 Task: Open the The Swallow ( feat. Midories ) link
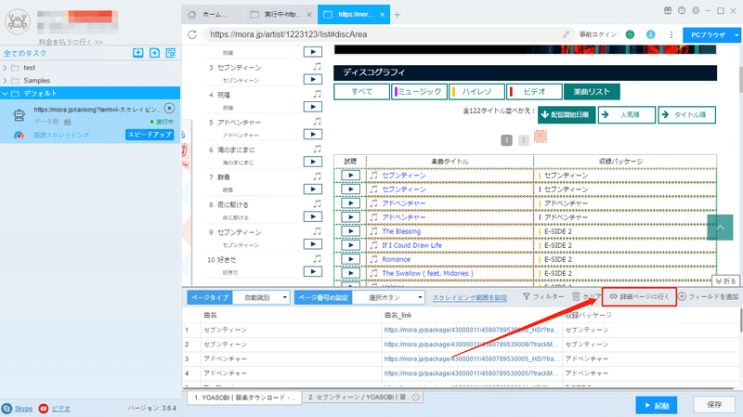pyautogui.click(x=427, y=273)
